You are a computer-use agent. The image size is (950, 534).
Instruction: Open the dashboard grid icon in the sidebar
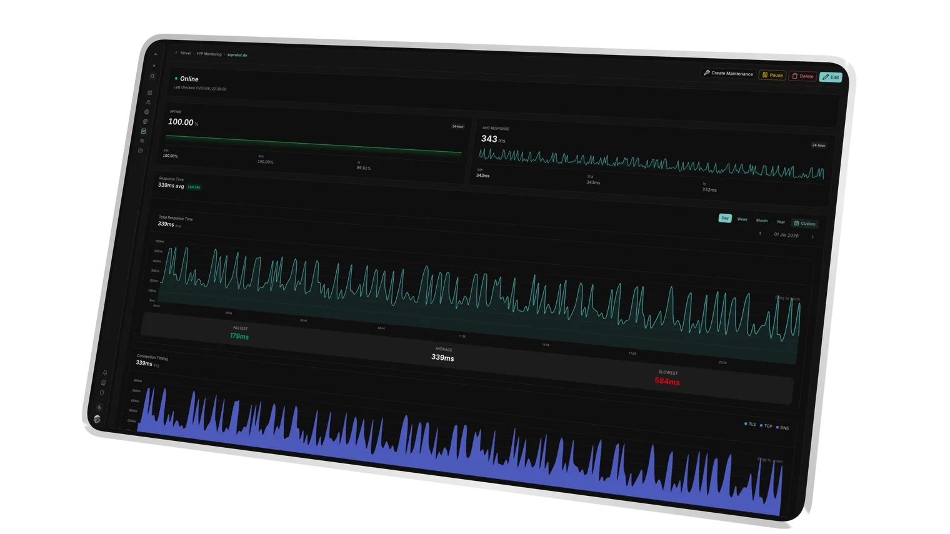pos(150,92)
